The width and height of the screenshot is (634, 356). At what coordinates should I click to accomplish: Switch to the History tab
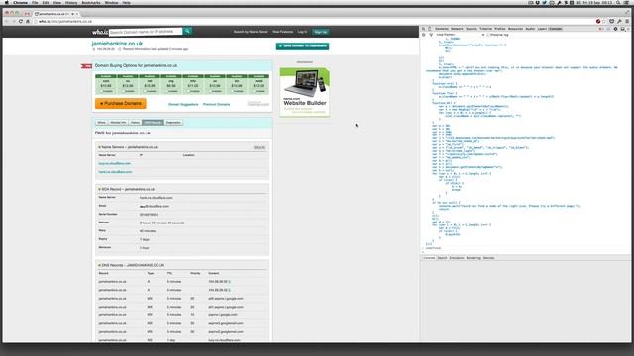click(135, 123)
